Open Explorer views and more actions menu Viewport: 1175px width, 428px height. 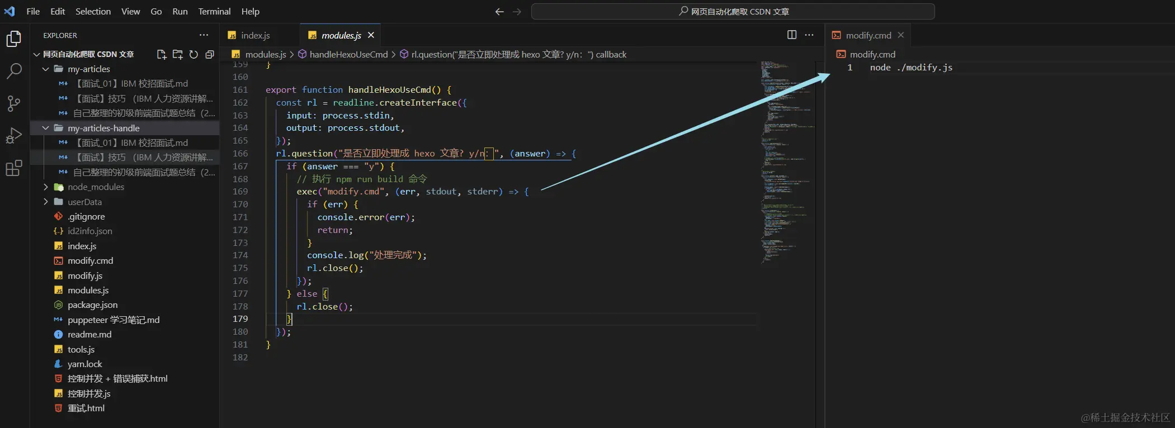[x=204, y=35]
